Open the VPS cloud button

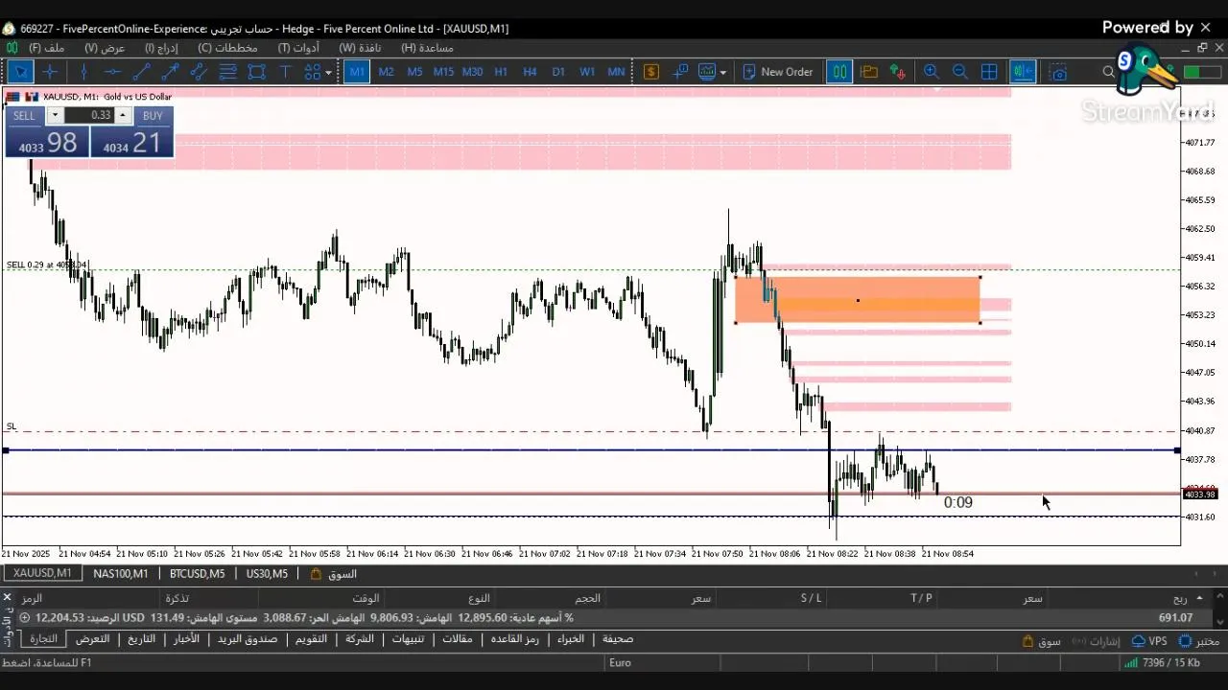[1149, 641]
